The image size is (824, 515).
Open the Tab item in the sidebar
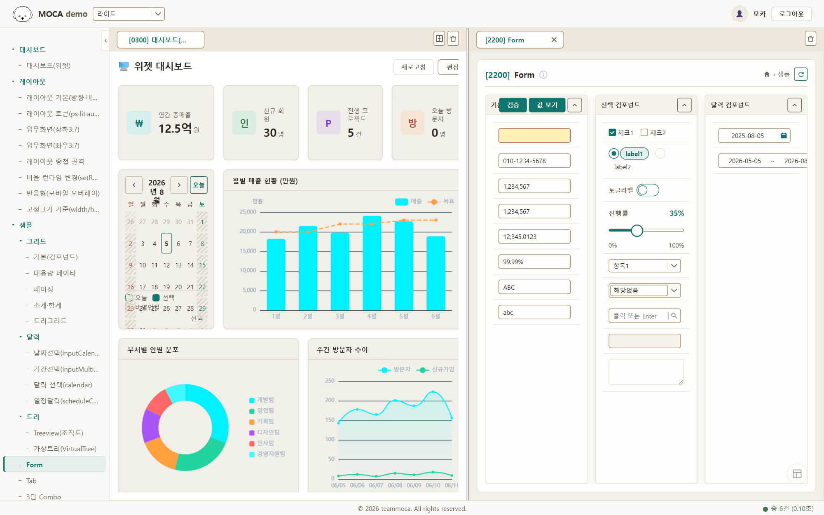[x=31, y=481]
